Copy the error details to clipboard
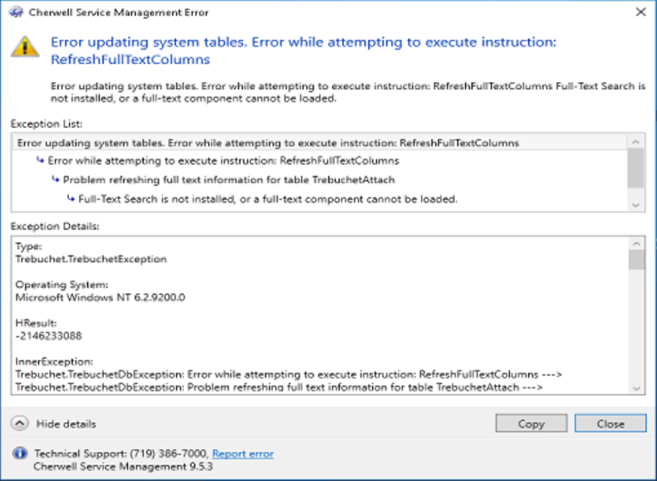The image size is (657, 481). click(531, 424)
